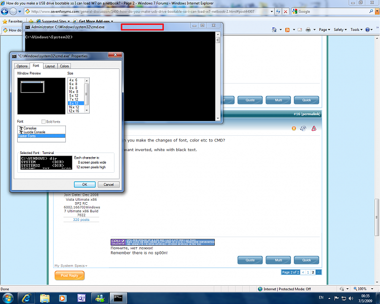
Task: Click the scales reputation icon
Action: coord(303,128)
